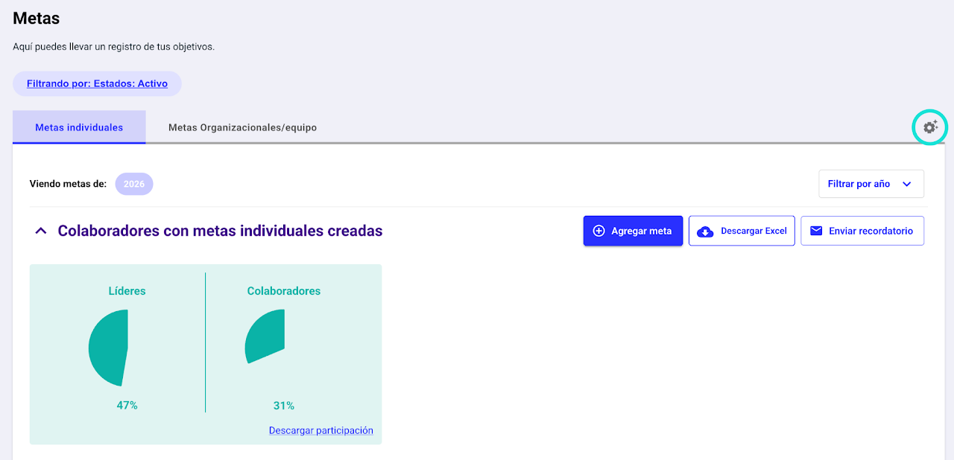Image resolution: width=954 pixels, height=460 pixels.
Task: Open the Filtrar por año dropdown
Action: 871,184
